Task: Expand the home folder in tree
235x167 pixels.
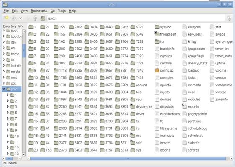Action: (x=4, y=54)
